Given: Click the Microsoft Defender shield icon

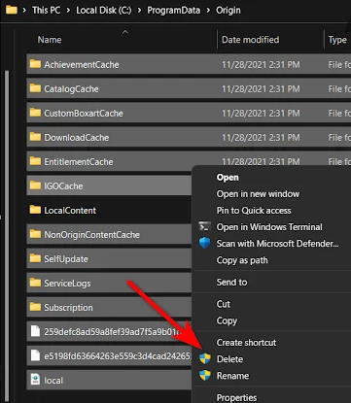Looking at the screenshot, I should coord(204,243).
